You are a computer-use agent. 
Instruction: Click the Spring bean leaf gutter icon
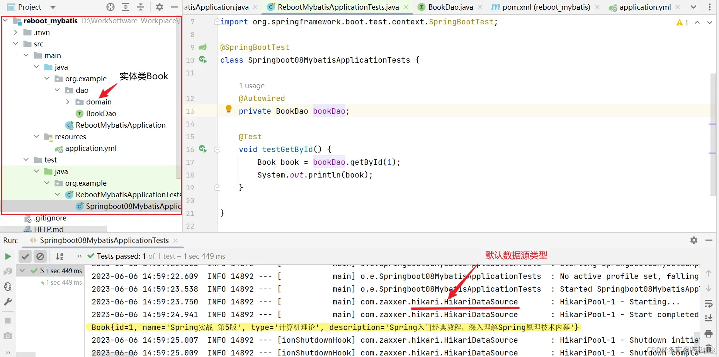click(202, 47)
